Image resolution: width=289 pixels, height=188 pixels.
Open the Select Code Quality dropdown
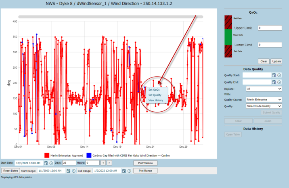[x=264, y=106]
